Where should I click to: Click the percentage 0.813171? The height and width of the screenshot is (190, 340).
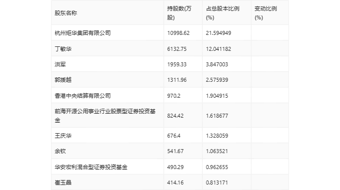217,183
